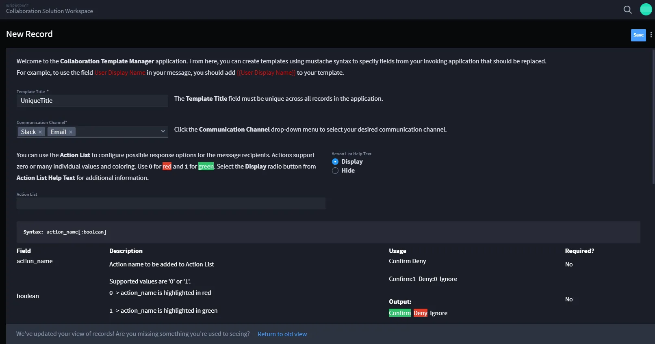This screenshot has width=655, height=344.
Task: Save the new record
Action: pyautogui.click(x=638, y=35)
